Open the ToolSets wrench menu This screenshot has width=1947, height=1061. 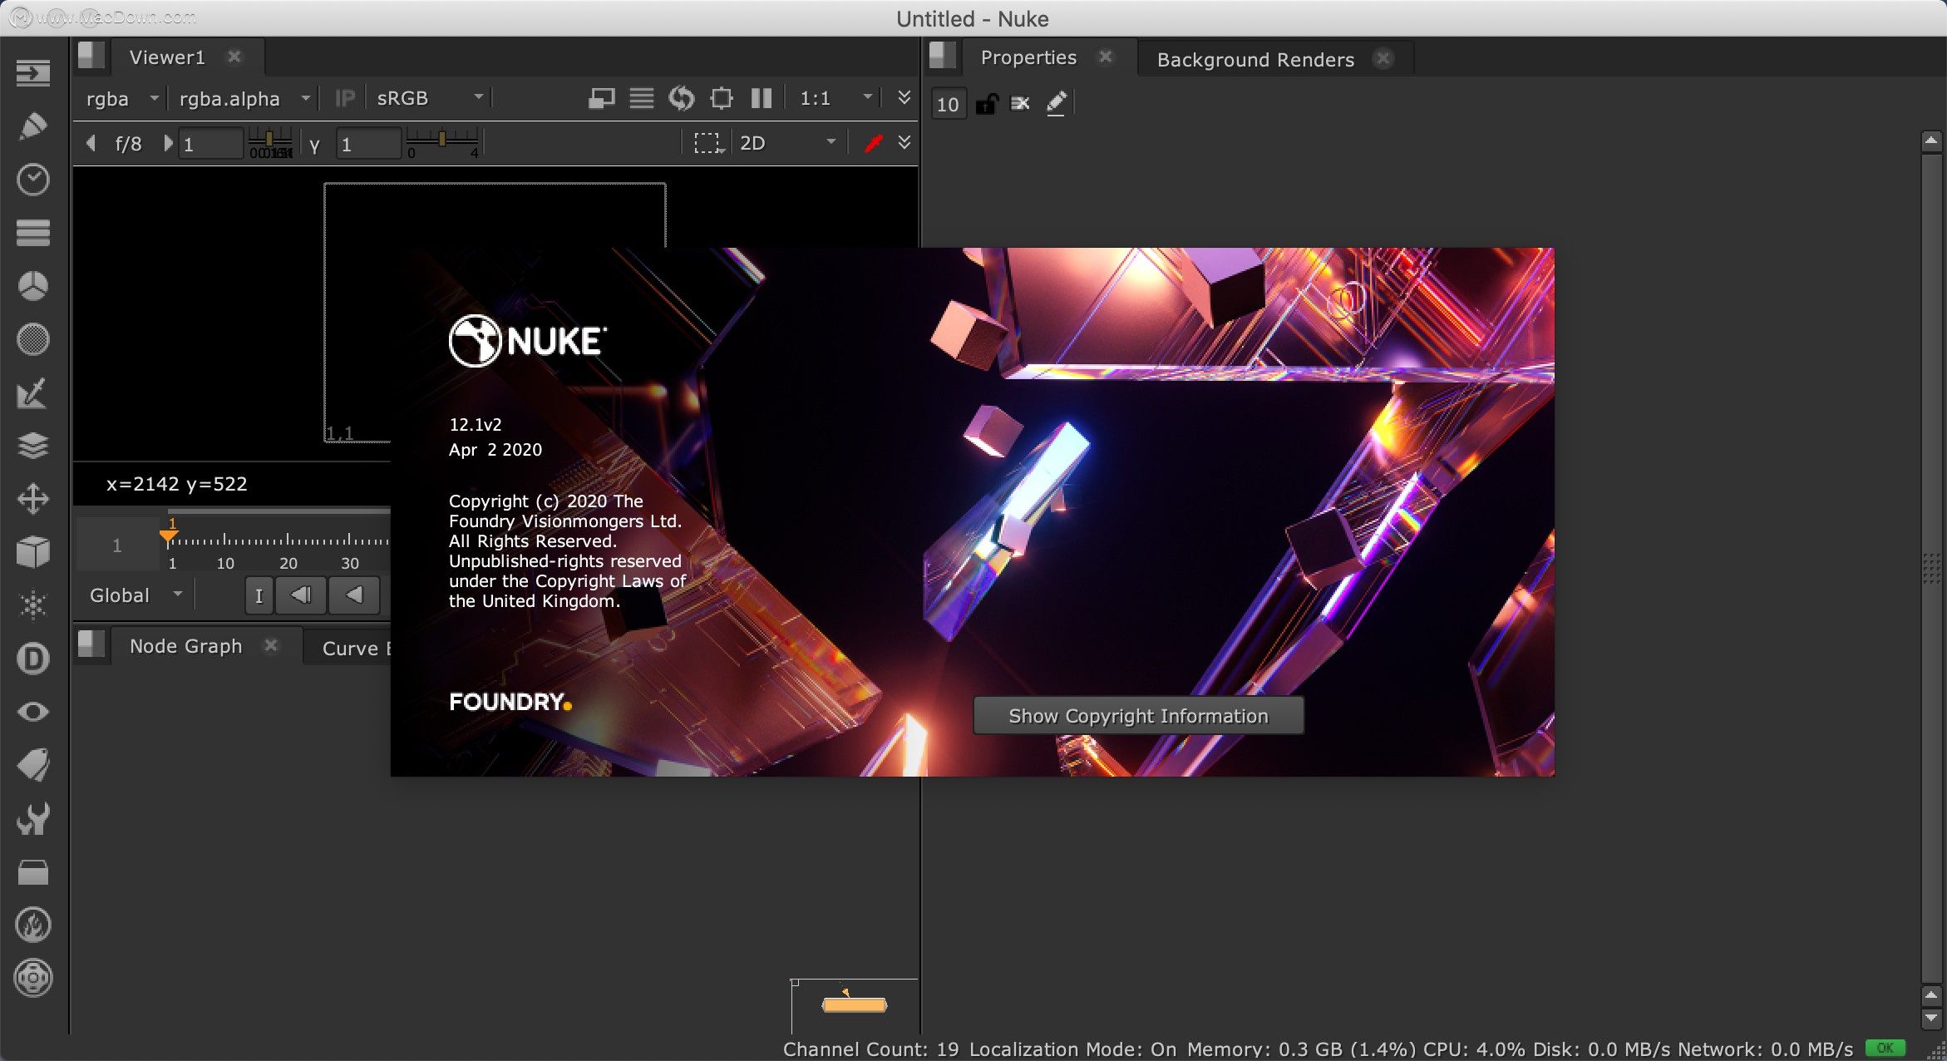pos(33,819)
